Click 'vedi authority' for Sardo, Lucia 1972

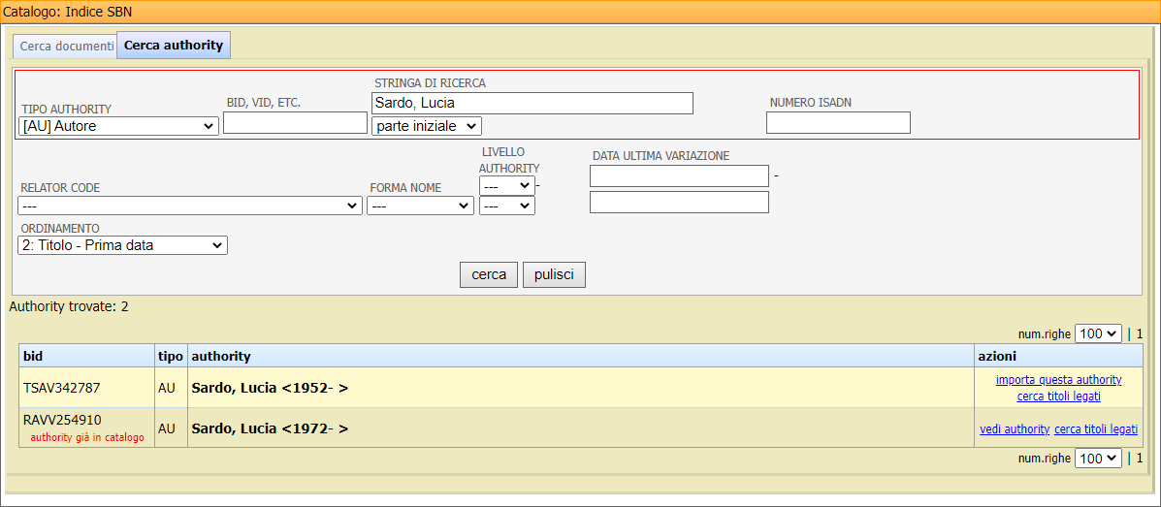click(x=1015, y=429)
